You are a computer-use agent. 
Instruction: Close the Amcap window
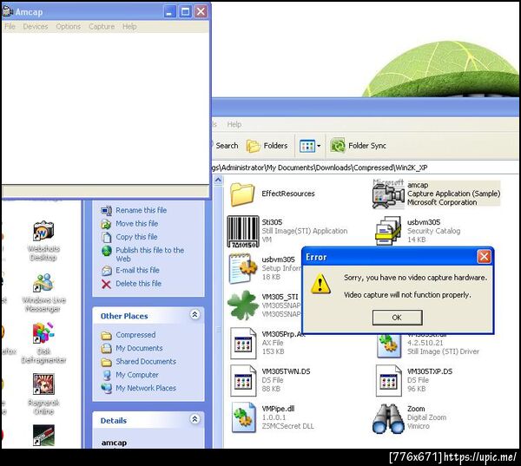(x=201, y=12)
